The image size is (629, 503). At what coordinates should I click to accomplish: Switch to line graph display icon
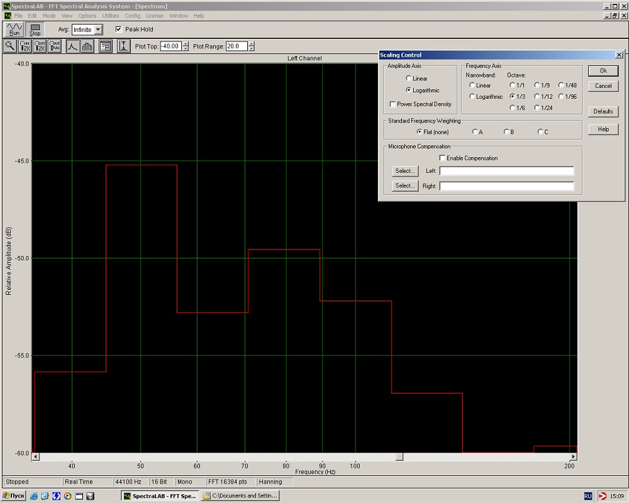point(73,46)
